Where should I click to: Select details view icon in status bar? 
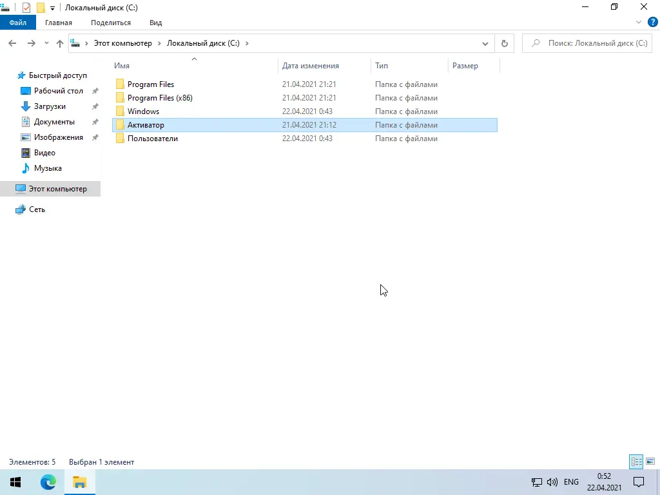[637, 461]
